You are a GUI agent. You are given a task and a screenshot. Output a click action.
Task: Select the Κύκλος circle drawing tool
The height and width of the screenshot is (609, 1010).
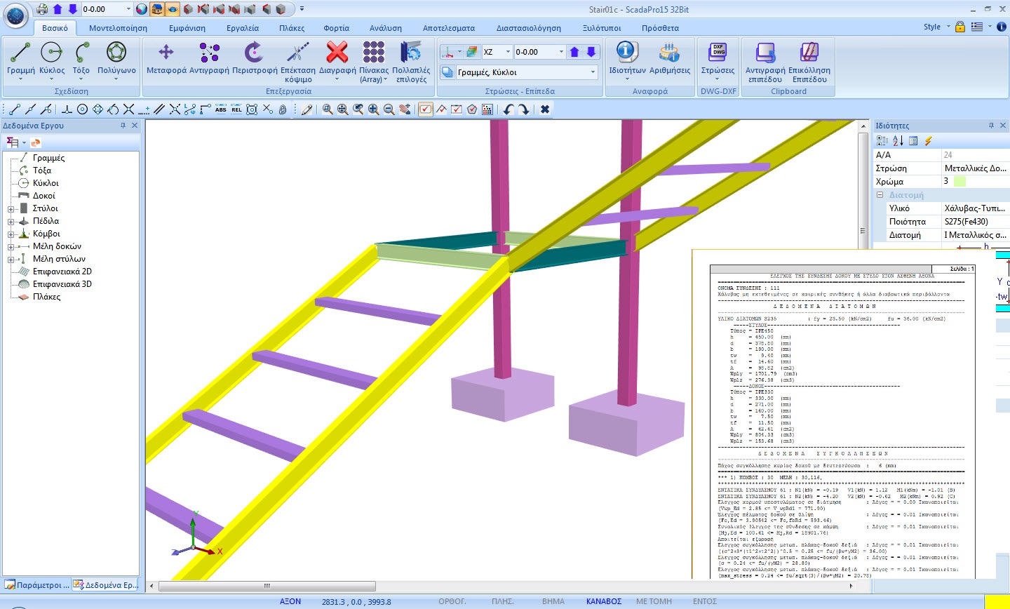point(52,60)
